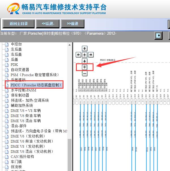
Task: Open 左后盖 tree entry
Action: [16, 49]
